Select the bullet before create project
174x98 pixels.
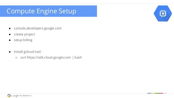10,35
